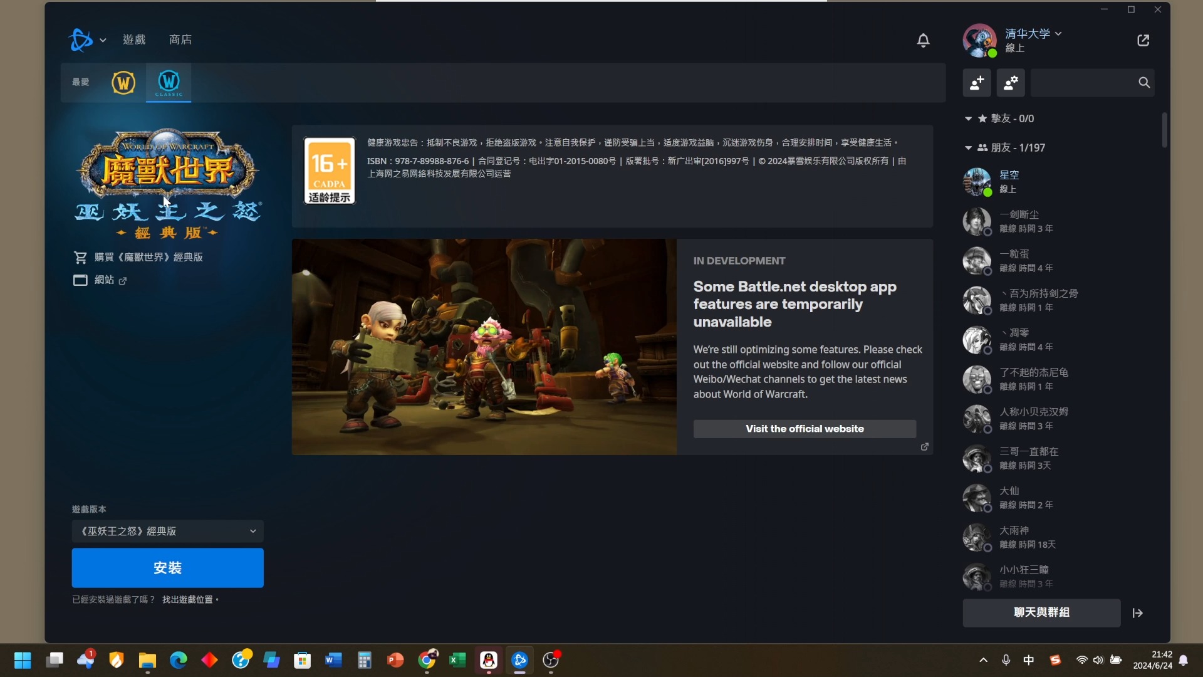
Task: Open Microsoft Store from taskbar
Action: click(x=303, y=660)
